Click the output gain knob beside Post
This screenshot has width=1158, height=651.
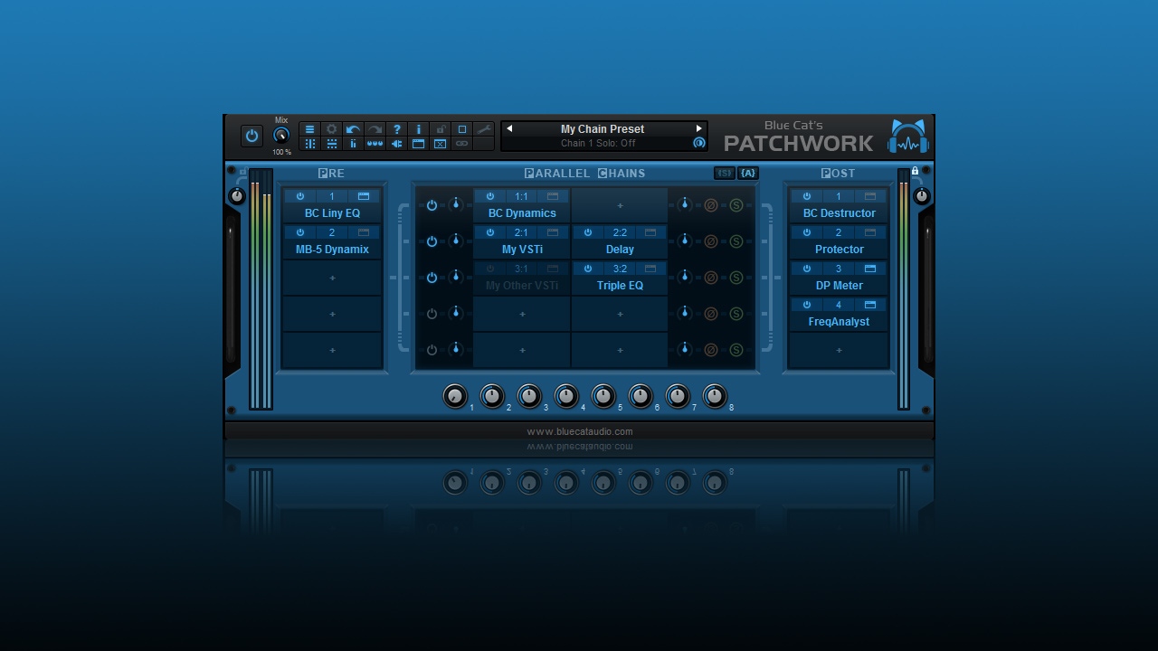[922, 196]
